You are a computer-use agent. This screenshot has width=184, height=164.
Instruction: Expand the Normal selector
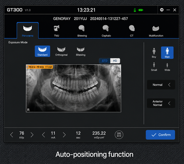tap(161, 85)
